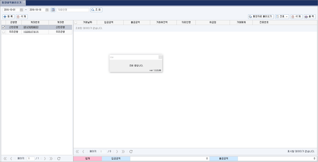318x162 pixels.
Task: Click the 출력 print button
Action: tap(310, 17)
